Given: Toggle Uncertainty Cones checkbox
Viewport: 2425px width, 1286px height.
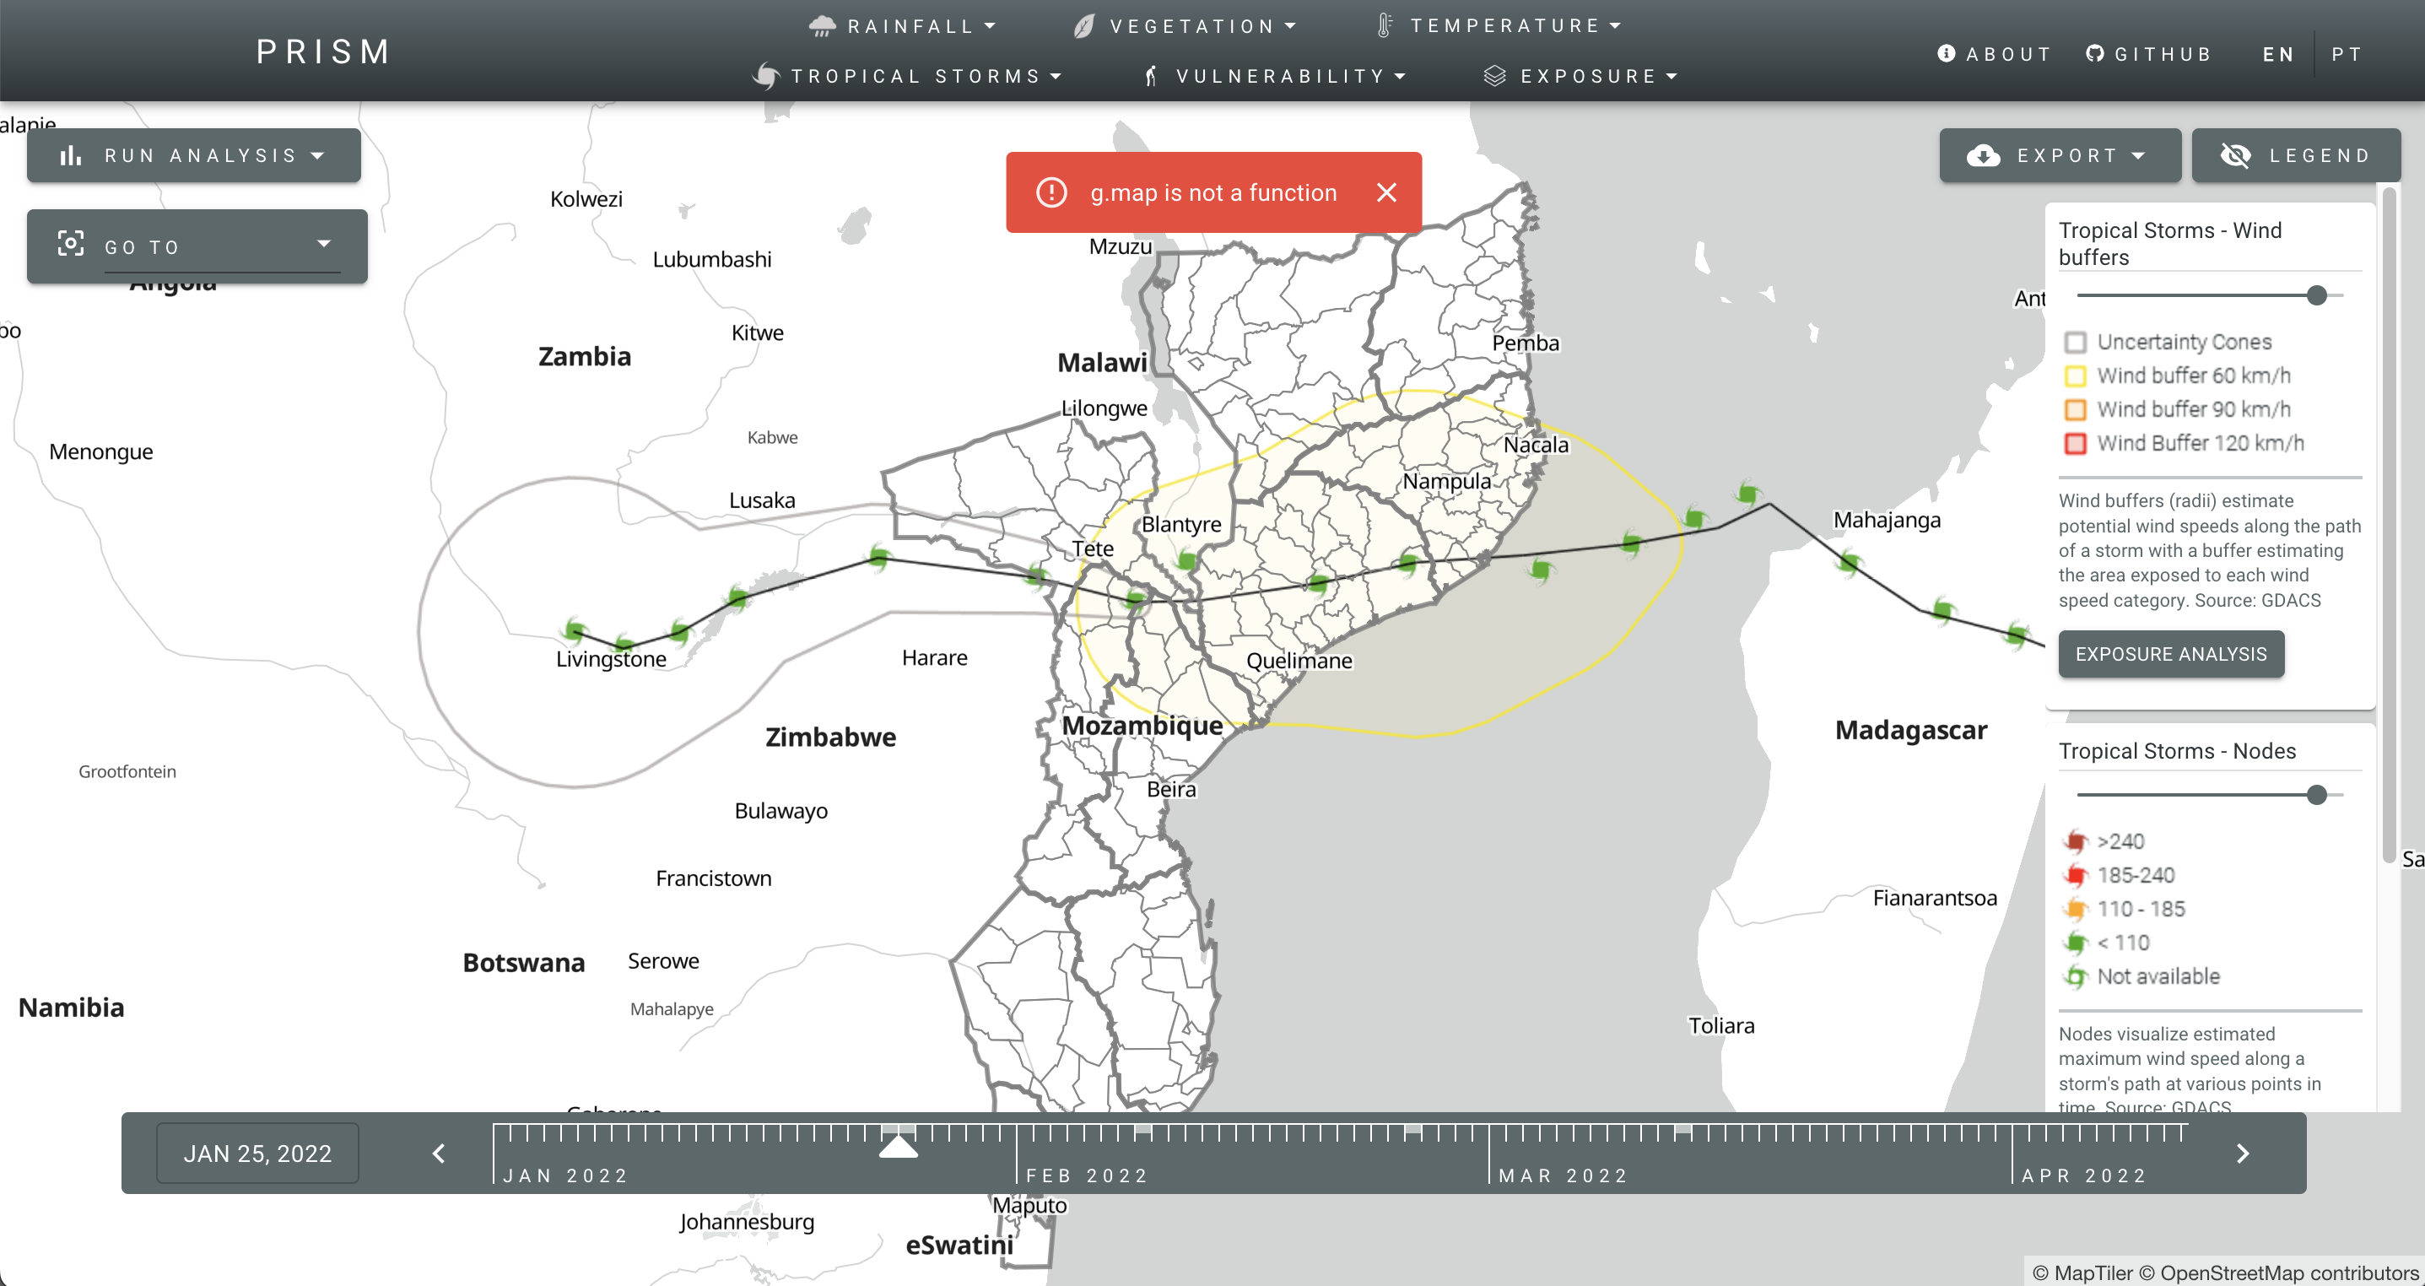Looking at the screenshot, I should (x=2076, y=342).
